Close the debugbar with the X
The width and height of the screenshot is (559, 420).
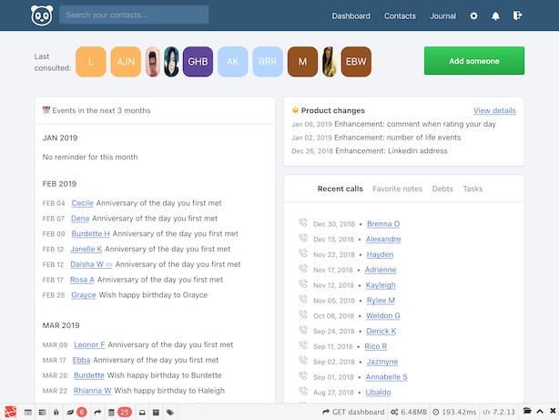[x=553, y=411]
